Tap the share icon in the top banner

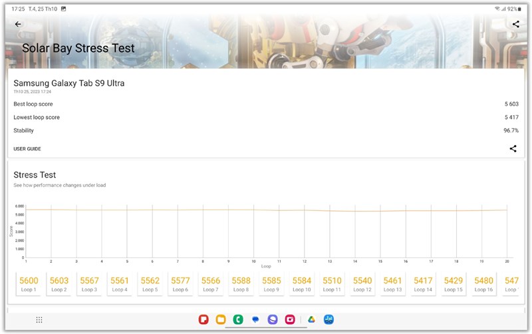click(x=516, y=24)
